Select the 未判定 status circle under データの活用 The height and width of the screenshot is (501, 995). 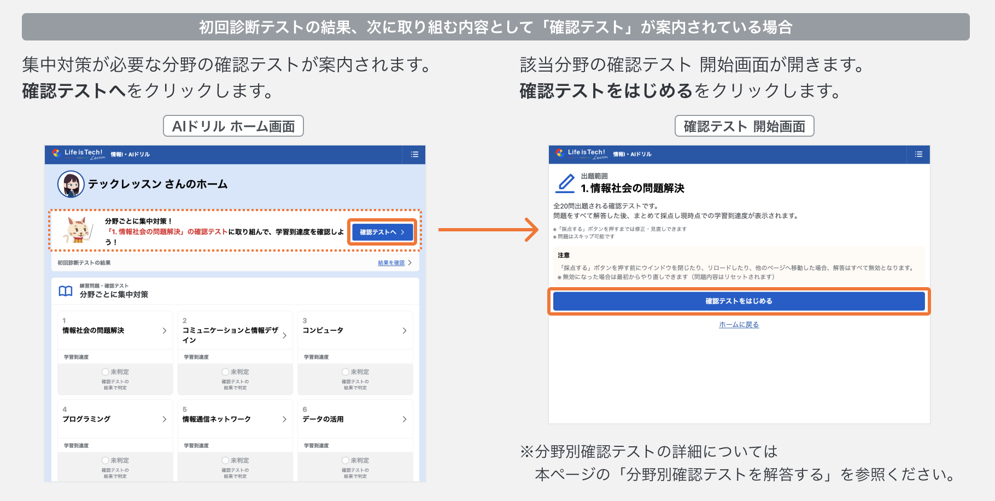[346, 461]
